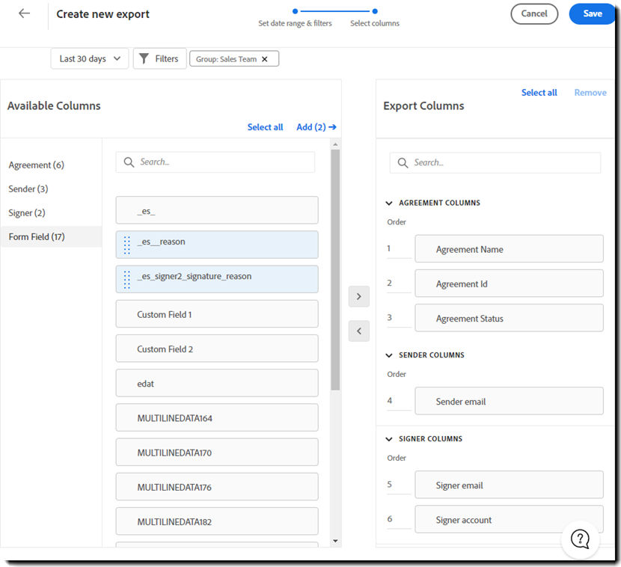Click Add (2) to add selected columns
This screenshot has height=567, width=621.
pos(316,127)
